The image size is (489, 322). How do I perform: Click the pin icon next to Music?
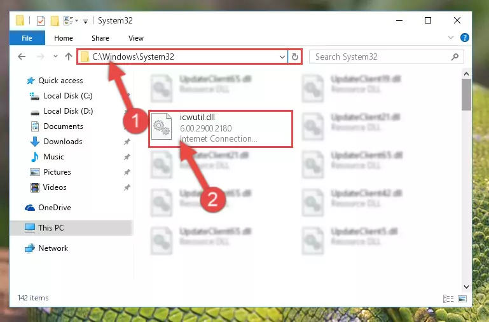coord(127,157)
